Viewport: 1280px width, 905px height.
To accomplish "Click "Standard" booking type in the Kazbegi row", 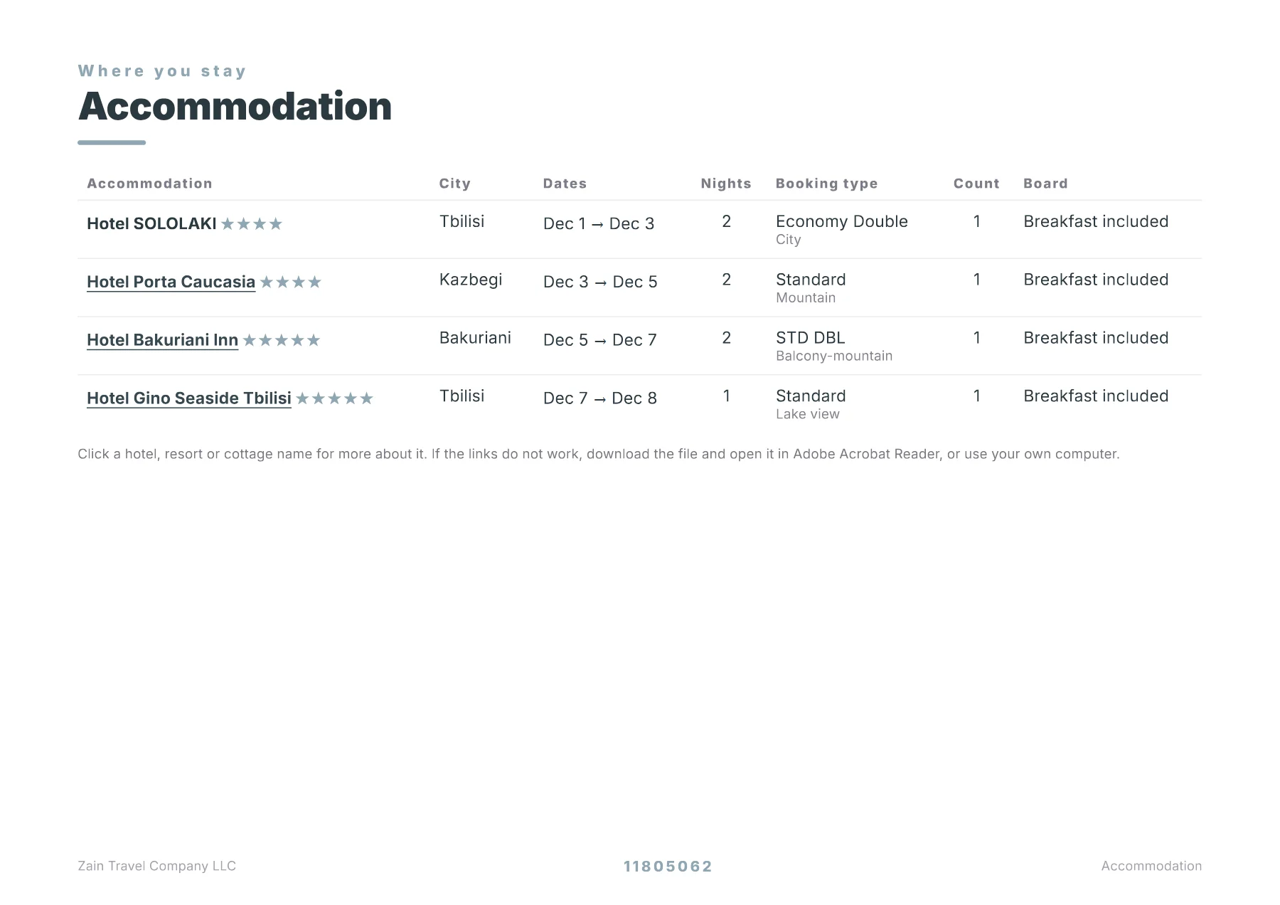I will [811, 280].
